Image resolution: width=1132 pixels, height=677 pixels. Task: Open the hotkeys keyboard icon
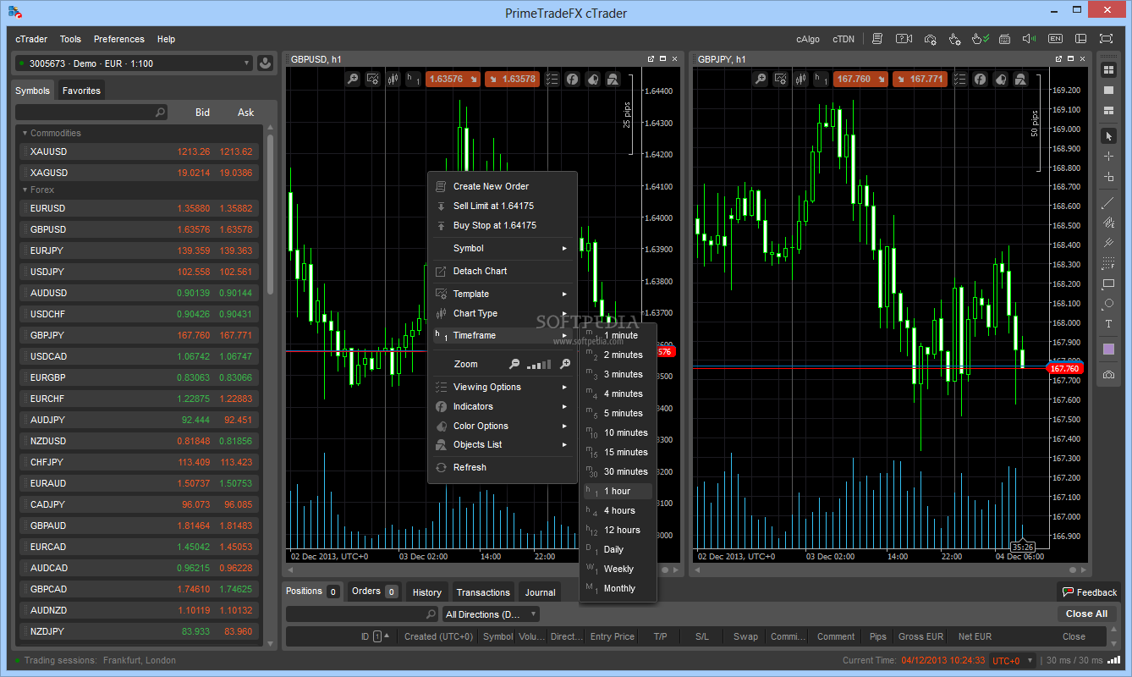1005,39
